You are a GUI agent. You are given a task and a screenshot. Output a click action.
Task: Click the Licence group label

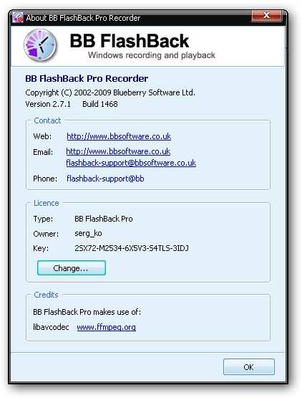[46, 203]
